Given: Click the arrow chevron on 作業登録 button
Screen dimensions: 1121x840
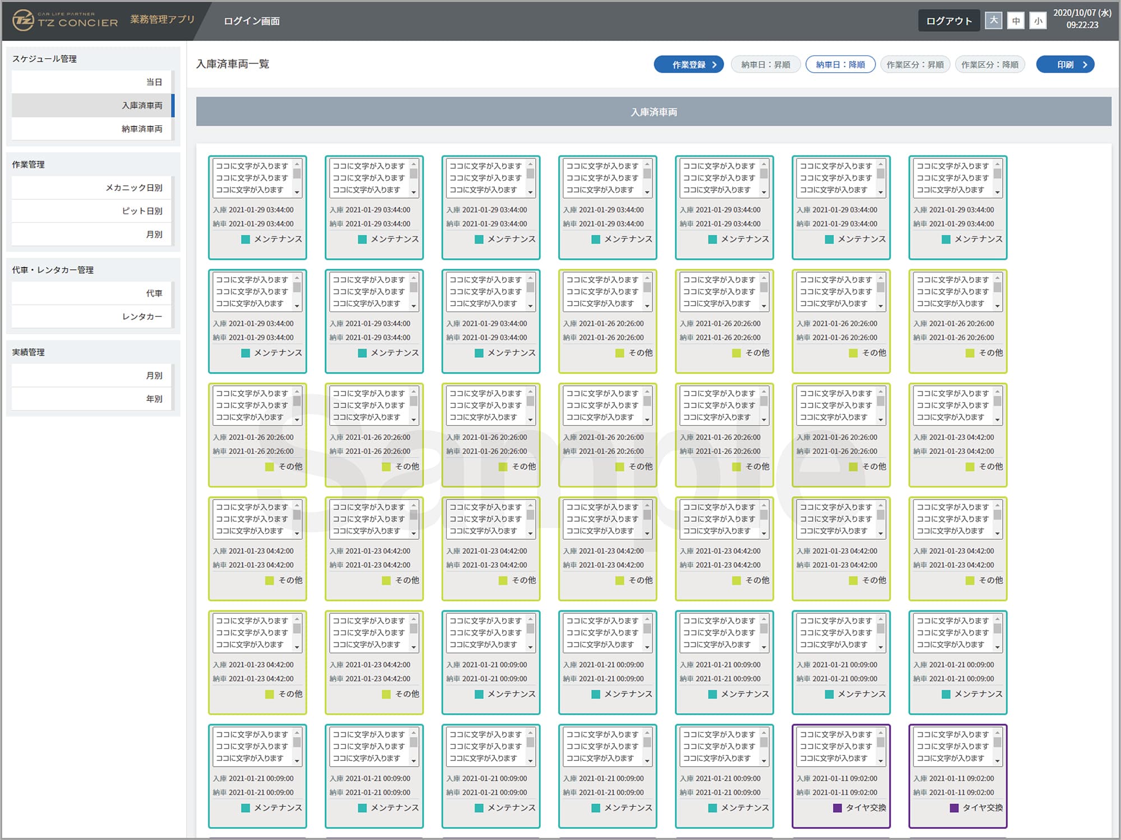Looking at the screenshot, I should 714,65.
